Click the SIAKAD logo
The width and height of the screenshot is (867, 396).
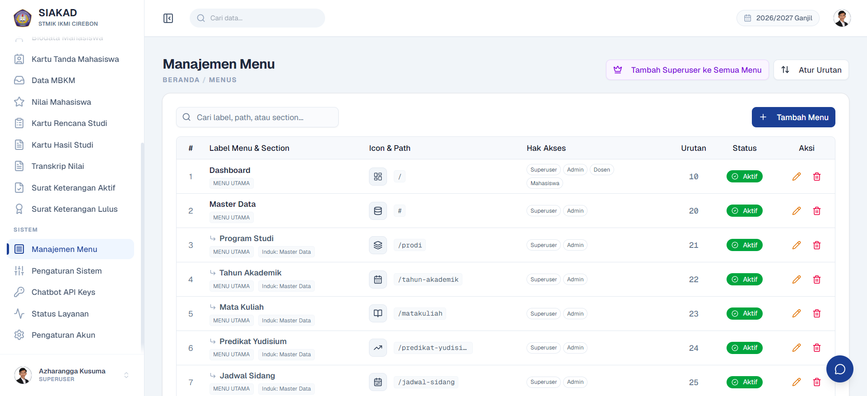pyautogui.click(x=23, y=18)
